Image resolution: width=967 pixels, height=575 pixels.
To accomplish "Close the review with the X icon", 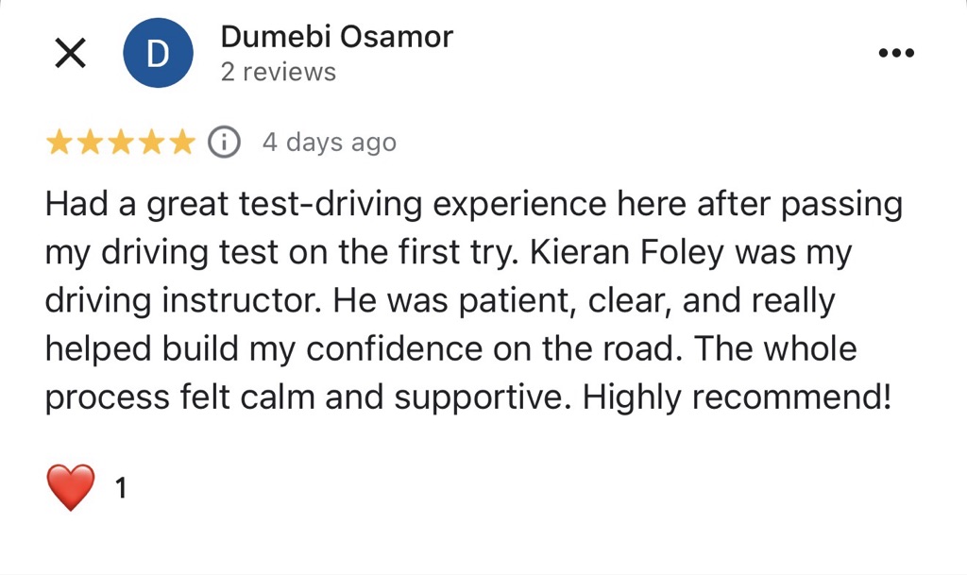I will pyautogui.click(x=70, y=54).
